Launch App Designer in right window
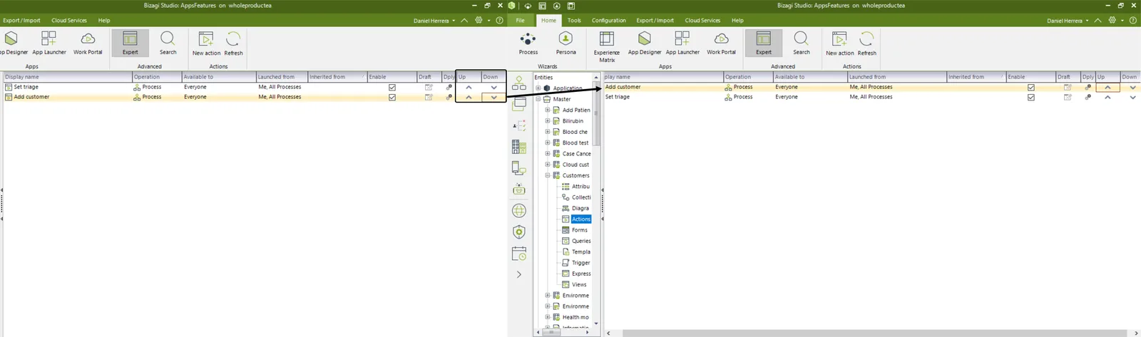 point(645,43)
